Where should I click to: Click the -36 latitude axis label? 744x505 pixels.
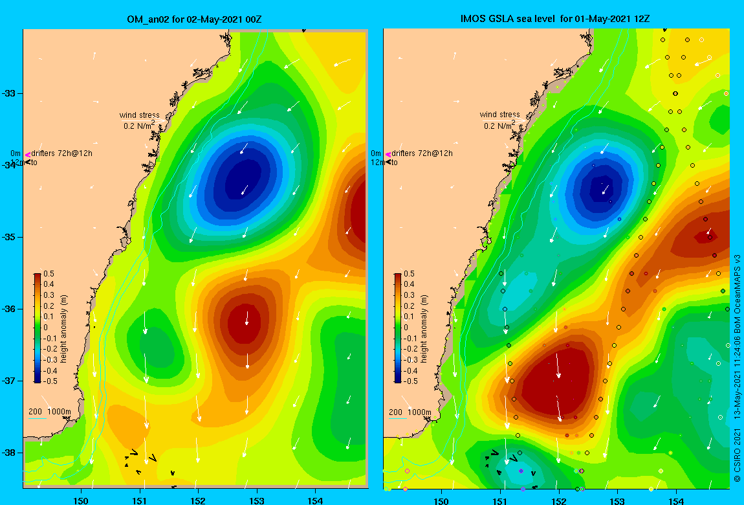(x=9, y=309)
